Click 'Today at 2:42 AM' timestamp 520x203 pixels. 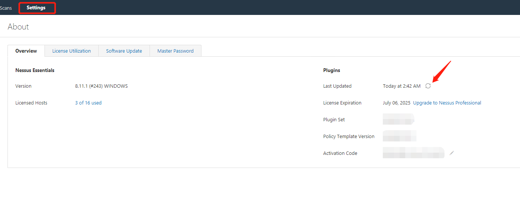tap(401, 86)
